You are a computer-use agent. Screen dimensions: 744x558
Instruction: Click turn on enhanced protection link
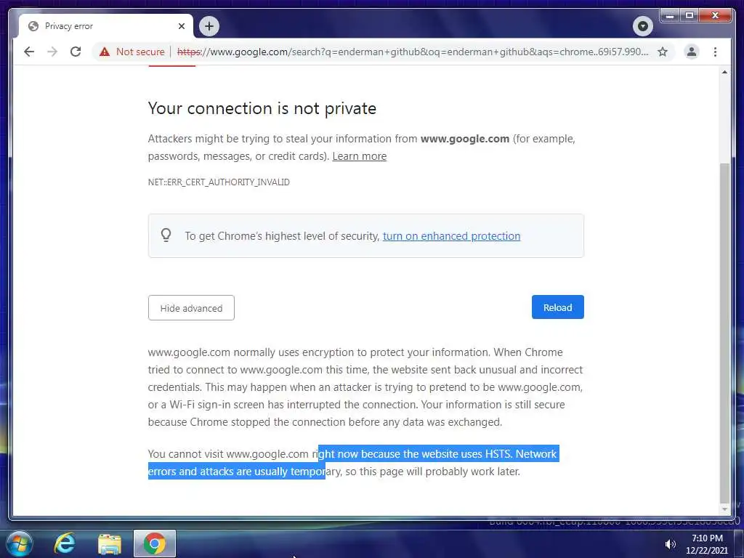[451, 236]
